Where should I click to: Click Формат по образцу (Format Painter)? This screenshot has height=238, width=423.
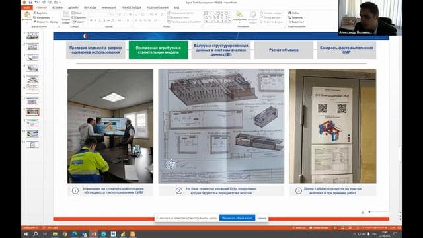pyautogui.click(x=46, y=22)
